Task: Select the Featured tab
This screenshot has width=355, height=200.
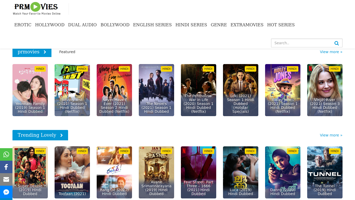Action: click(x=67, y=52)
